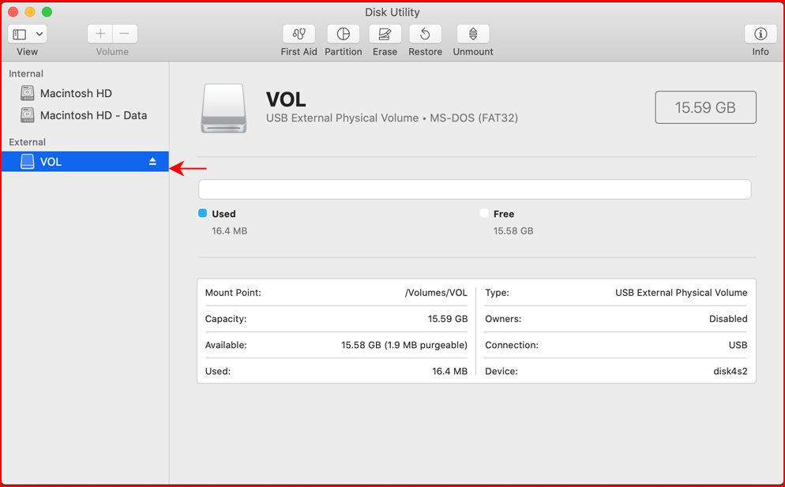Click the USB External Physical Volume • MS-DOS subtitle
This screenshot has width=785, height=487.
392,118
